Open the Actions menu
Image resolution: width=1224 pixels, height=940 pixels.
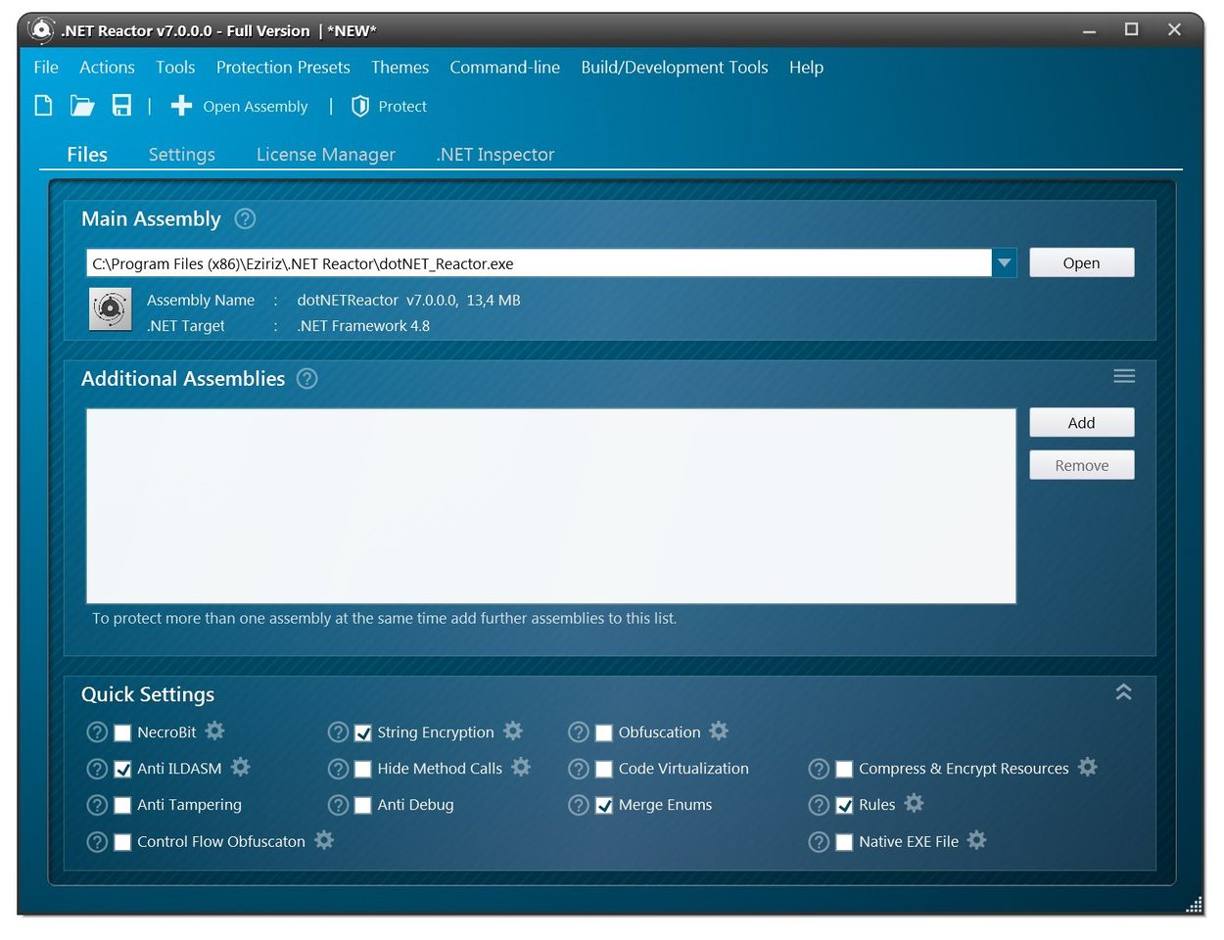[107, 67]
